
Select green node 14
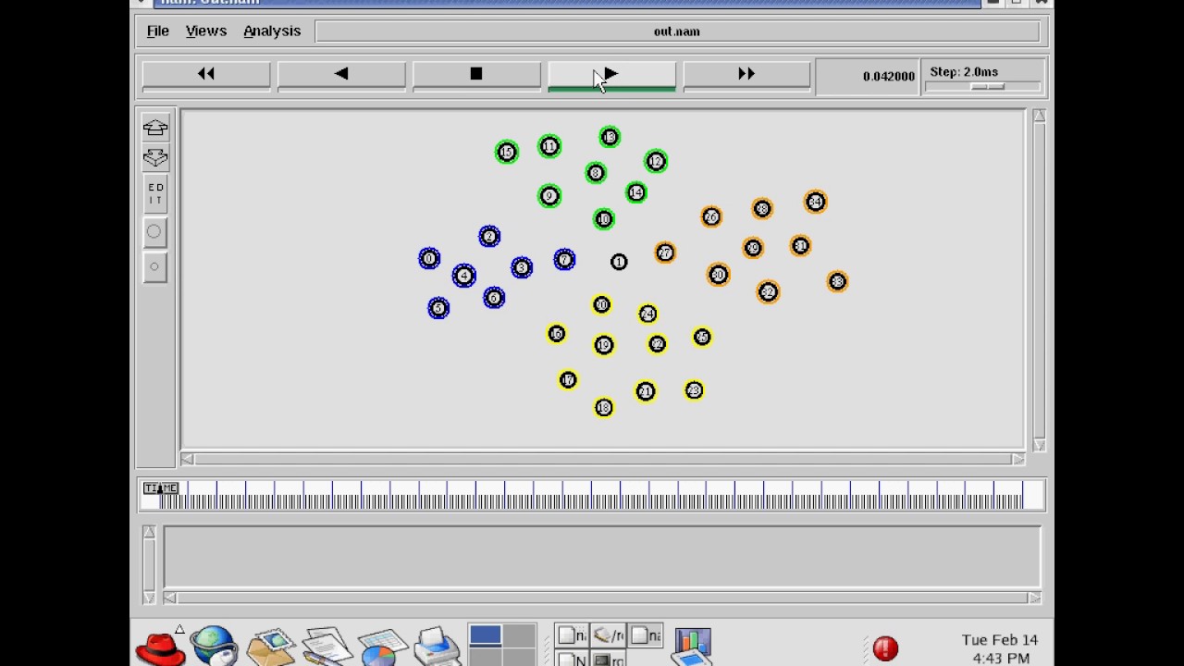(635, 192)
